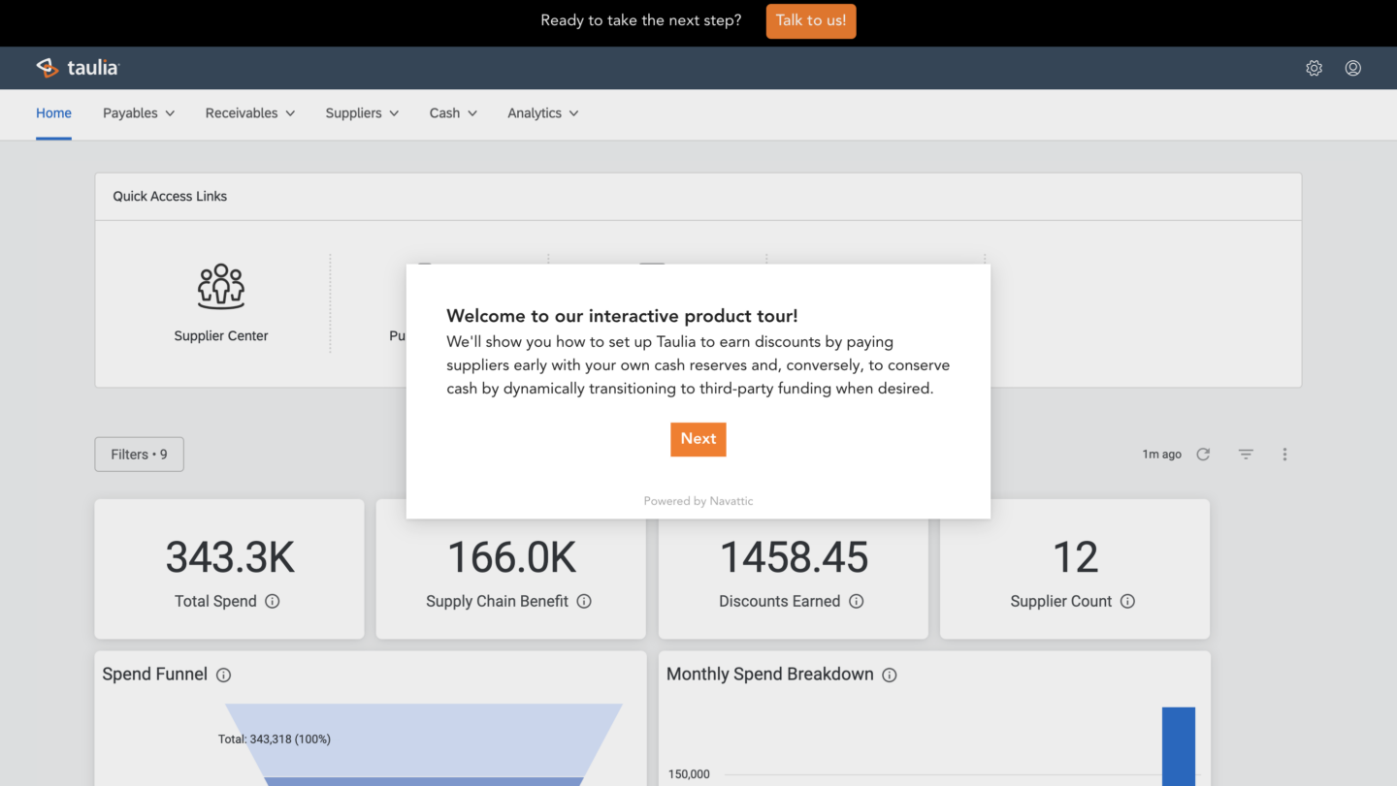View the Discounts Earned info icon
Screen dimensions: 1397x786
point(857,601)
